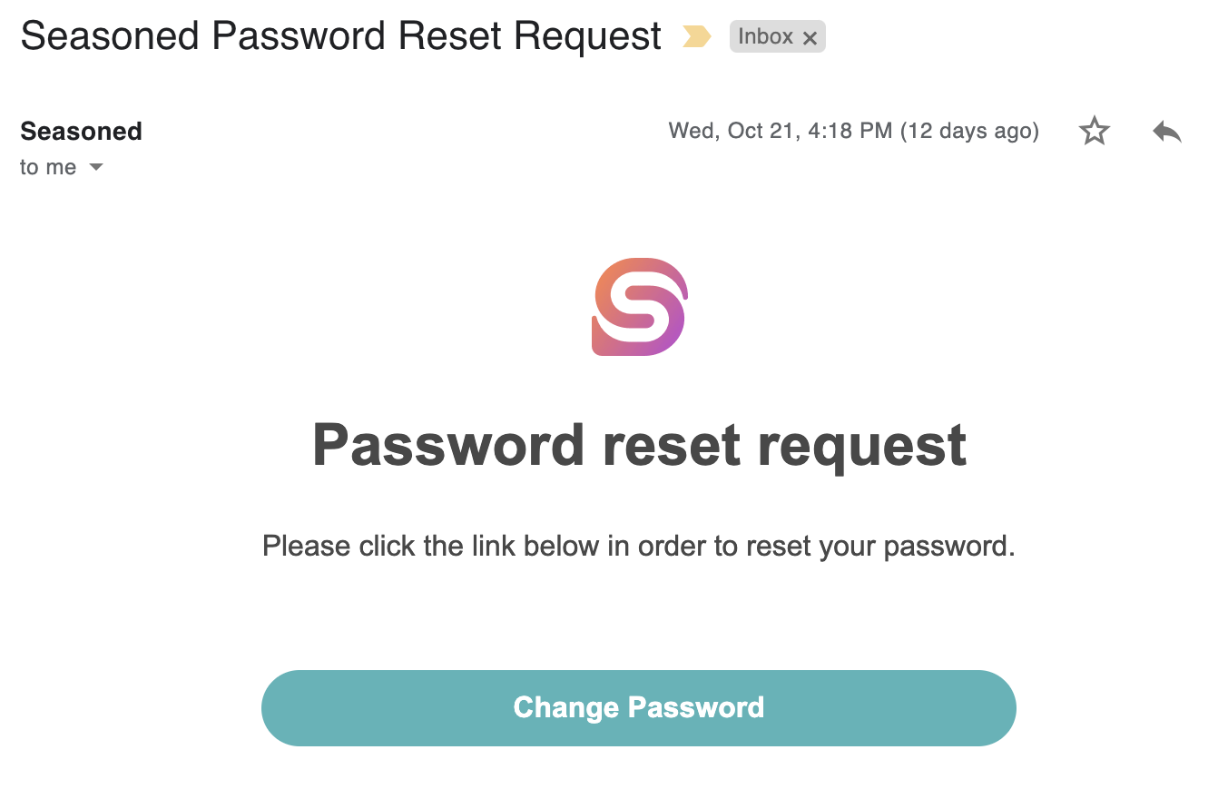
Task: Click the 'Password reset request' heading
Action: click(x=639, y=445)
